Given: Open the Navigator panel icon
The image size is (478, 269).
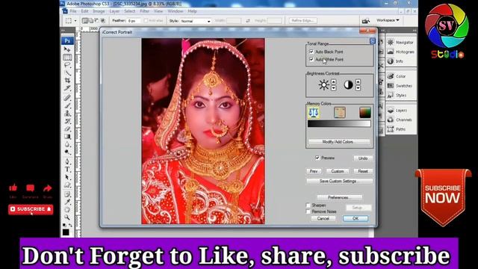Looking at the screenshot, I should click(x=391, y=43).
